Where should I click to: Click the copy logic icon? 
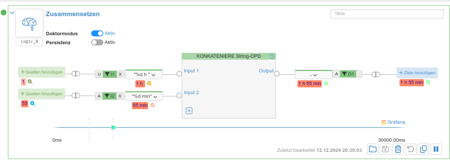coord(423,149)
